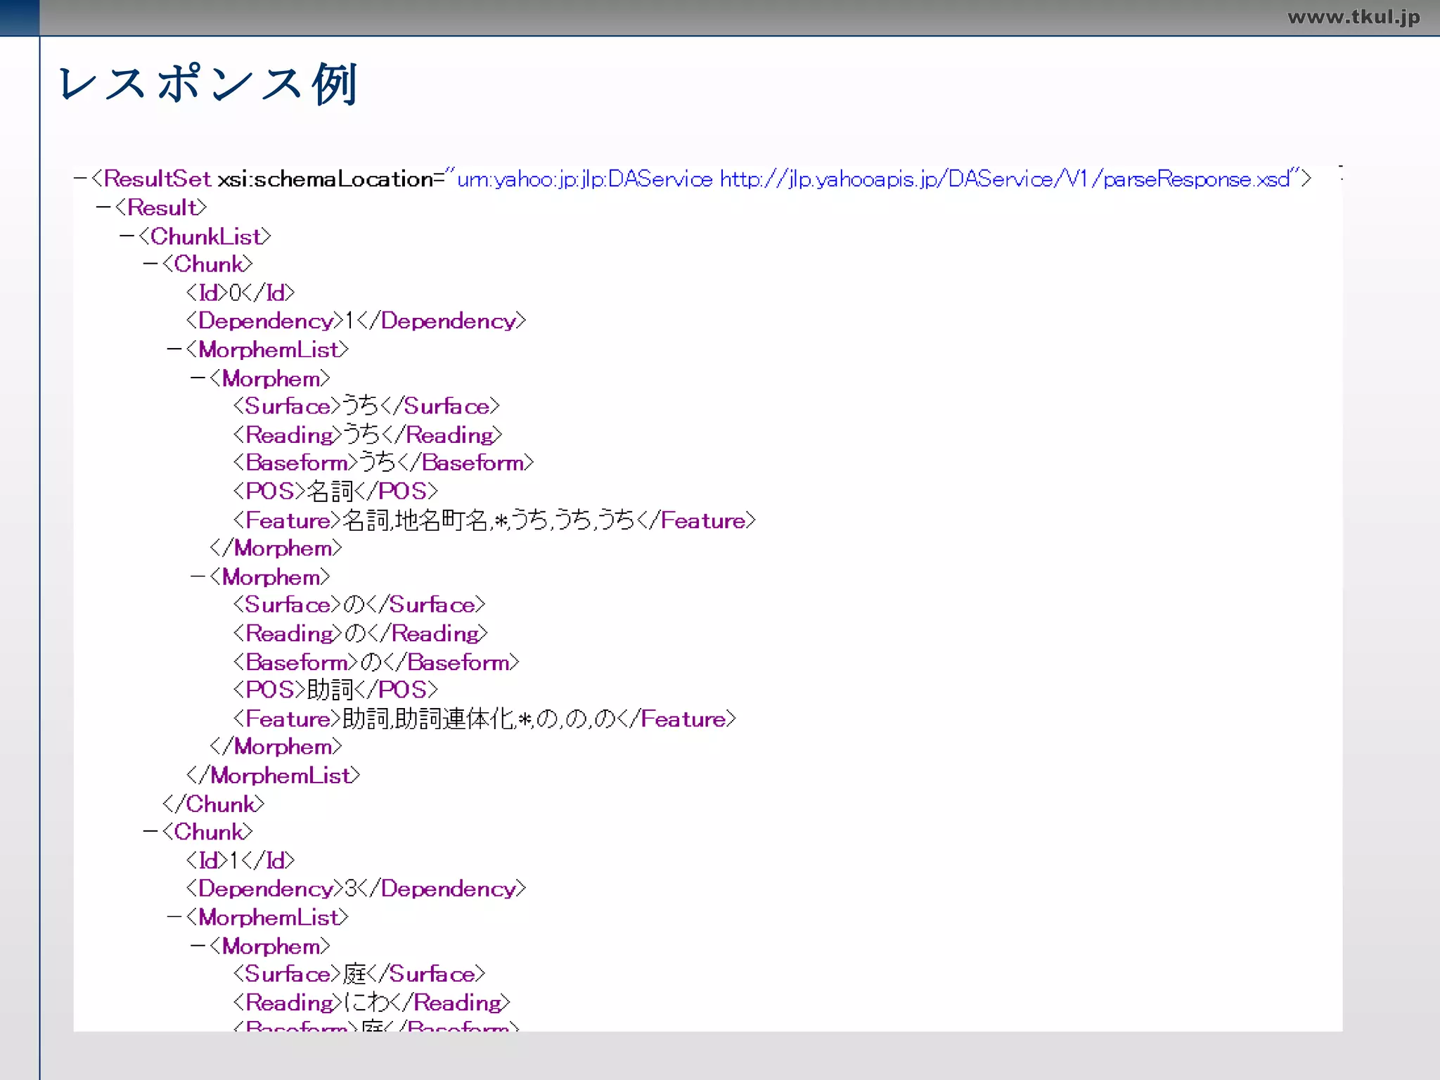Viewport: 1440px width, 1080px height.
Task: Collapse the Morphem node containing 庭
Action: click(x=198, y=946)
